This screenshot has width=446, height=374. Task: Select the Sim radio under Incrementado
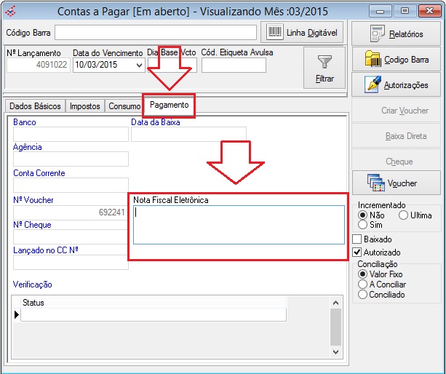pyautogui.click(x=363, y=226)
